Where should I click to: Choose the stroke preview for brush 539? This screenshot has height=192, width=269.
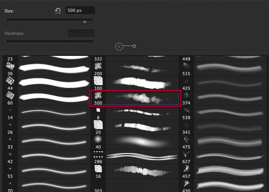[x=230, y=113]
